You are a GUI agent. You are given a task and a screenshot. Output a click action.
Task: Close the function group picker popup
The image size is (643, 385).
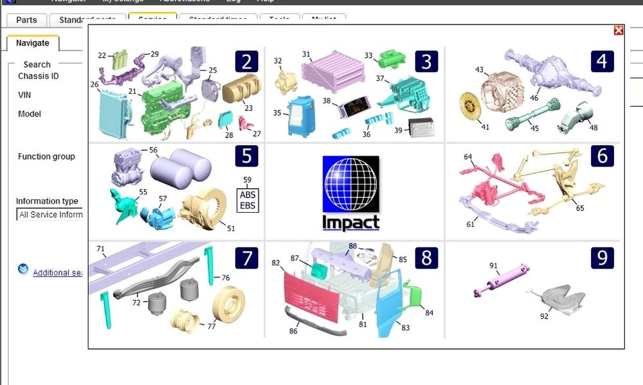point(619,30)
